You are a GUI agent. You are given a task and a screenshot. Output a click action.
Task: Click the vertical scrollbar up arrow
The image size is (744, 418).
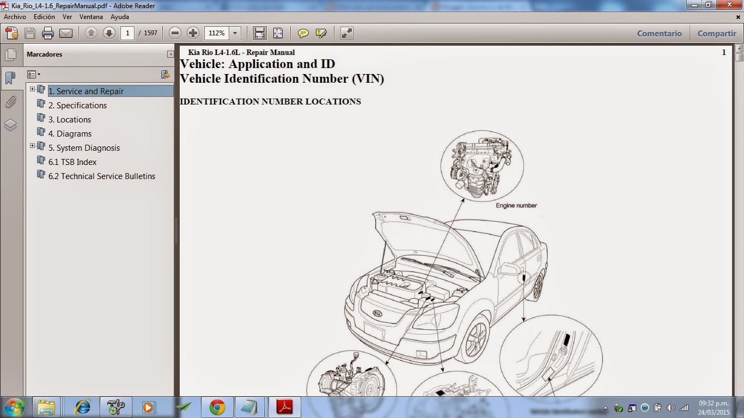click(x=739, y=49)
